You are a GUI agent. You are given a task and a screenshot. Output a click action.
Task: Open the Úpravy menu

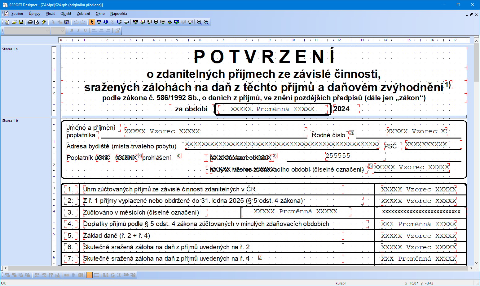[x=34, y=14]
